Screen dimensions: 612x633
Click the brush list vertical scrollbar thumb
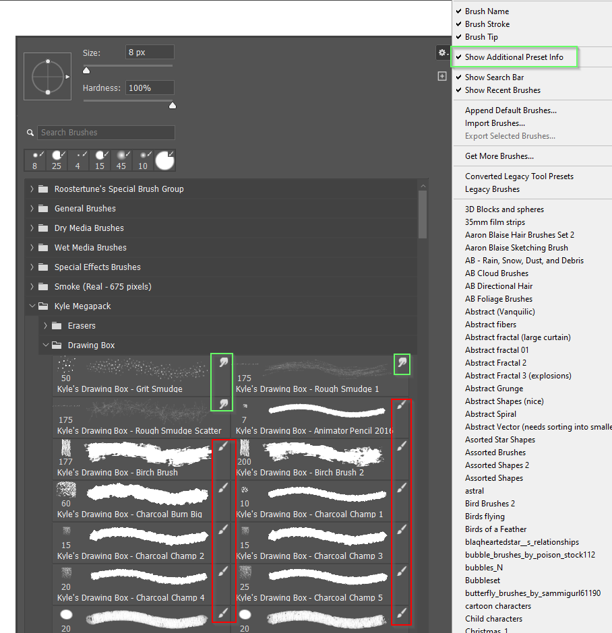coord(423,214)
